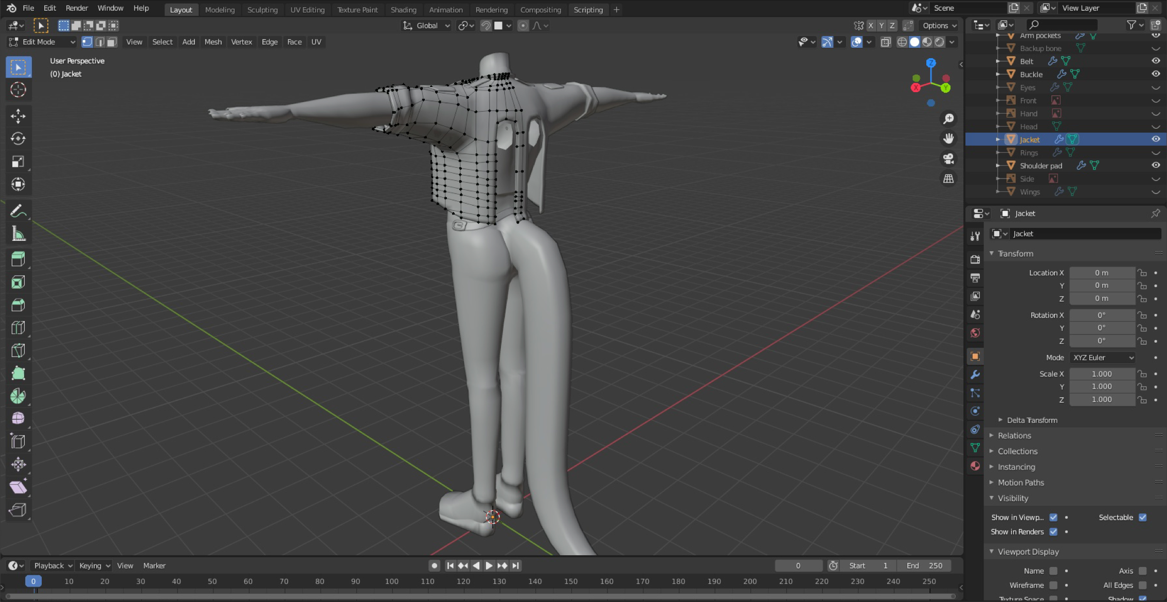Select the Move tool in toolbar
The width and height of the screenshot is (1167, 602).
[18, 116]
